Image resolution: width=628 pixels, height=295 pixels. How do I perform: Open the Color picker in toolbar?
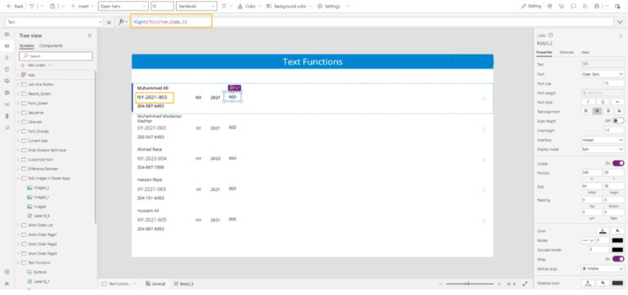click(x=249, y=7)
